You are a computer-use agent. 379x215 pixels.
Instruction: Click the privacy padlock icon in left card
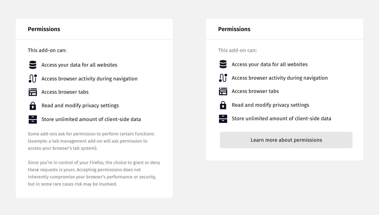[33, 106]
